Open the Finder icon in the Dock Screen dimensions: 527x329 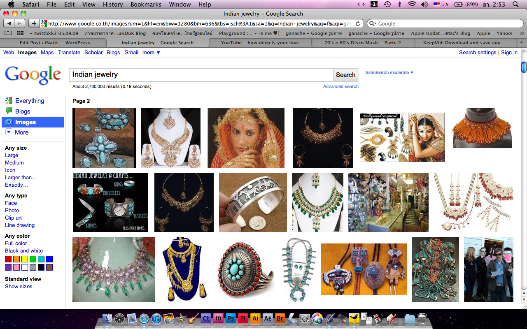coord(107,318)
